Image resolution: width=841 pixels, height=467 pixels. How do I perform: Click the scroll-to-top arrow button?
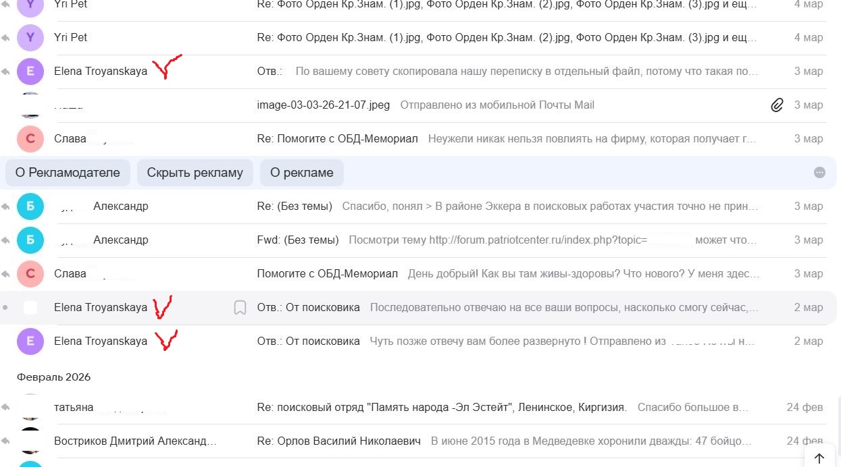tap(819, 458)
